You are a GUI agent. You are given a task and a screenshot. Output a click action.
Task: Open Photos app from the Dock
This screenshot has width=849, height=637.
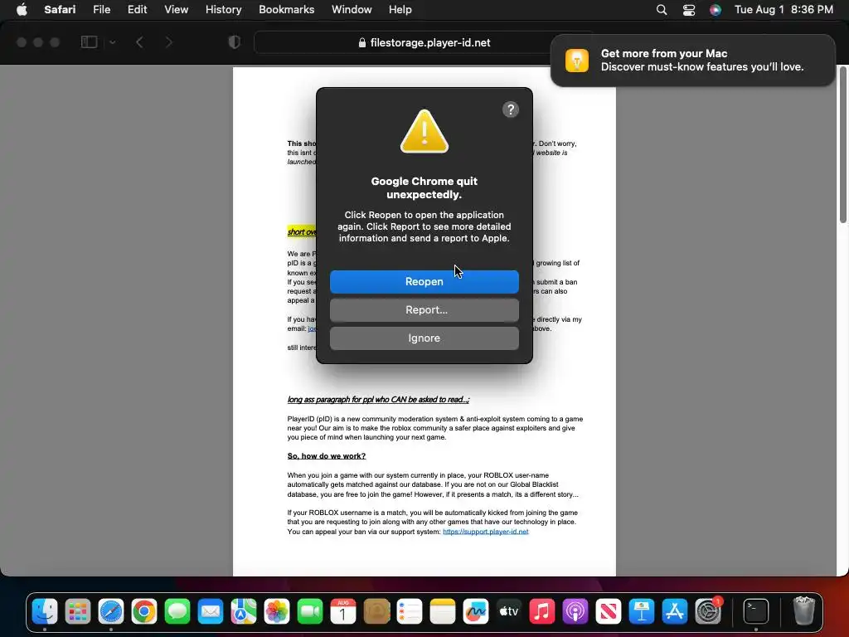277,611
